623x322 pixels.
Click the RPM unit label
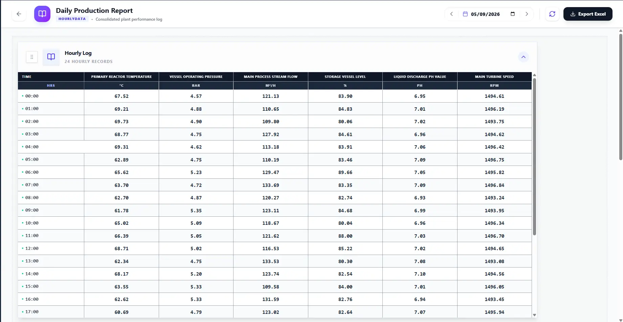pos(494,86)
